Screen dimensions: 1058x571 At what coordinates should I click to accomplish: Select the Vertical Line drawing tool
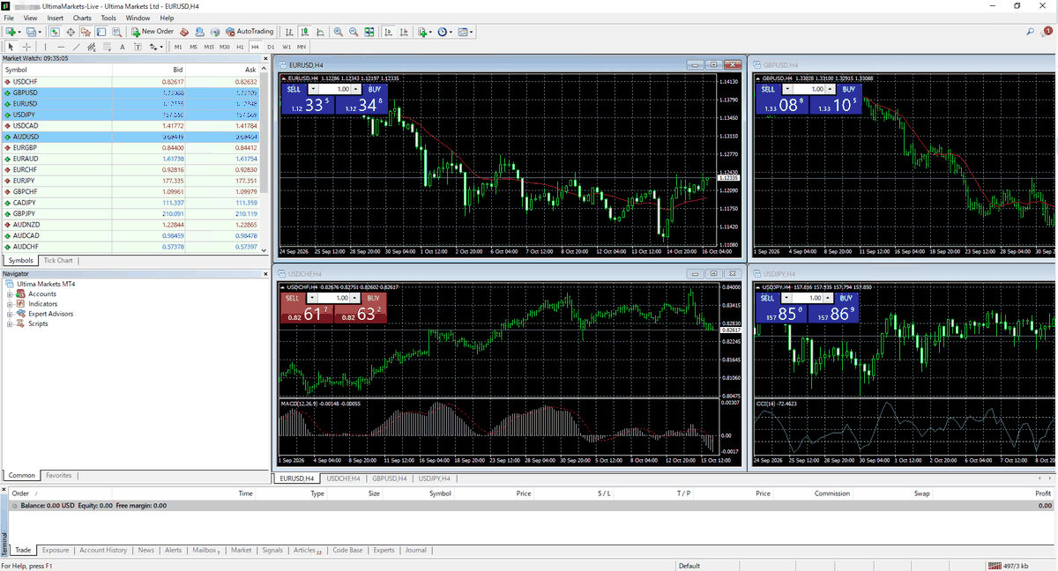point(45,47)
